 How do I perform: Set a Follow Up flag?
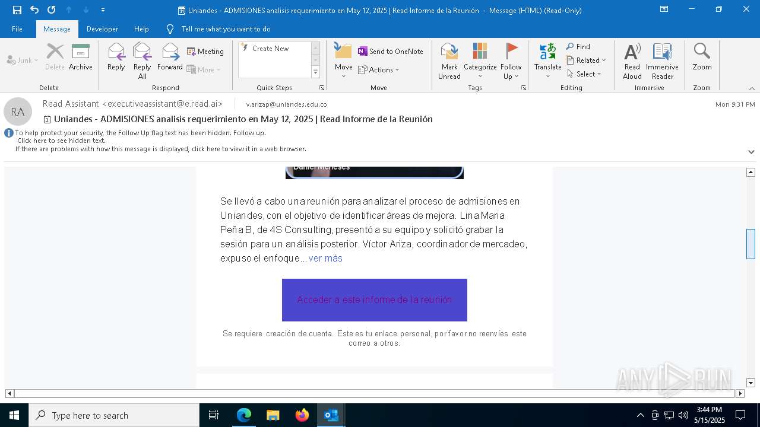click(x=511, y=61)
